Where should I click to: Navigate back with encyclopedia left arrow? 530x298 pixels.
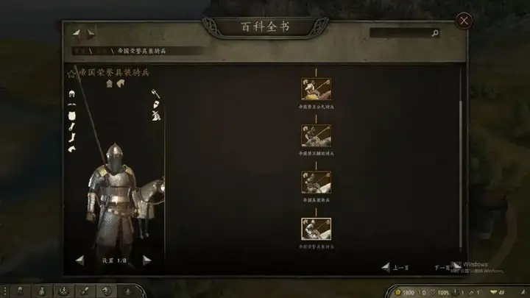tap(77, 33)
